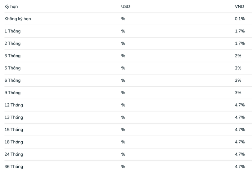Click the USD cell for 2 Tháng
This screenshot has height=172, width=252.
[x=123, y=43]
